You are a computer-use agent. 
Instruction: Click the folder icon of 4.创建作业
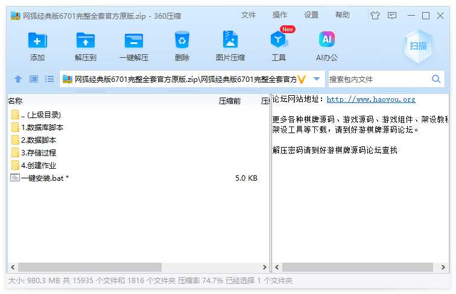click(x=15, y=165)
